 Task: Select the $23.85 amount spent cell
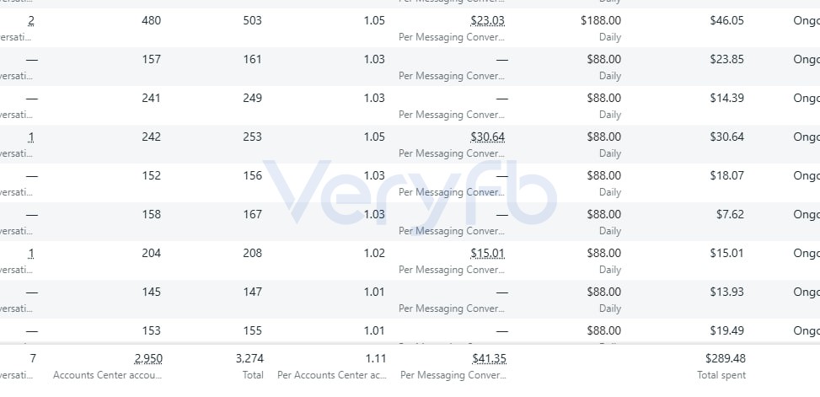coord(727,60)
